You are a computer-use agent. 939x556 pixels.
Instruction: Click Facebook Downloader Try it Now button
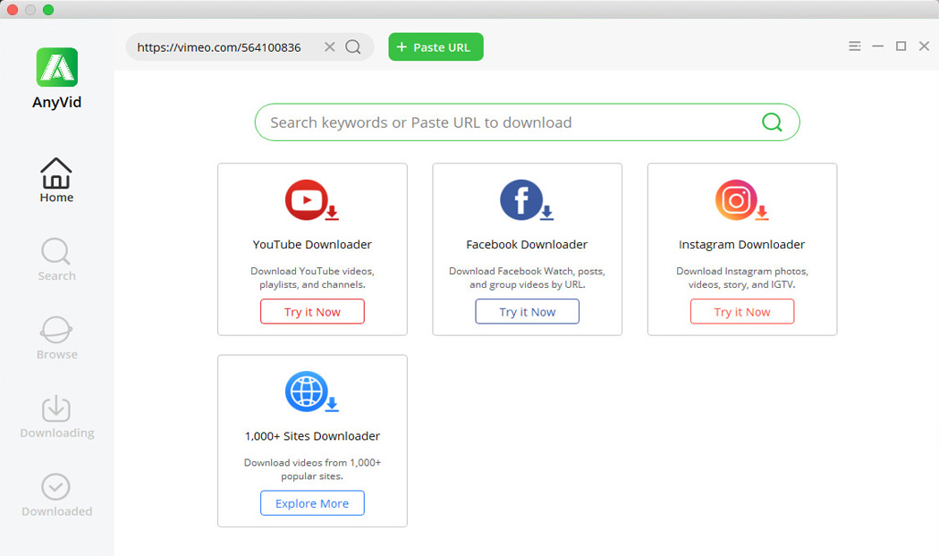pyautogui.click(x=527, y=311)
